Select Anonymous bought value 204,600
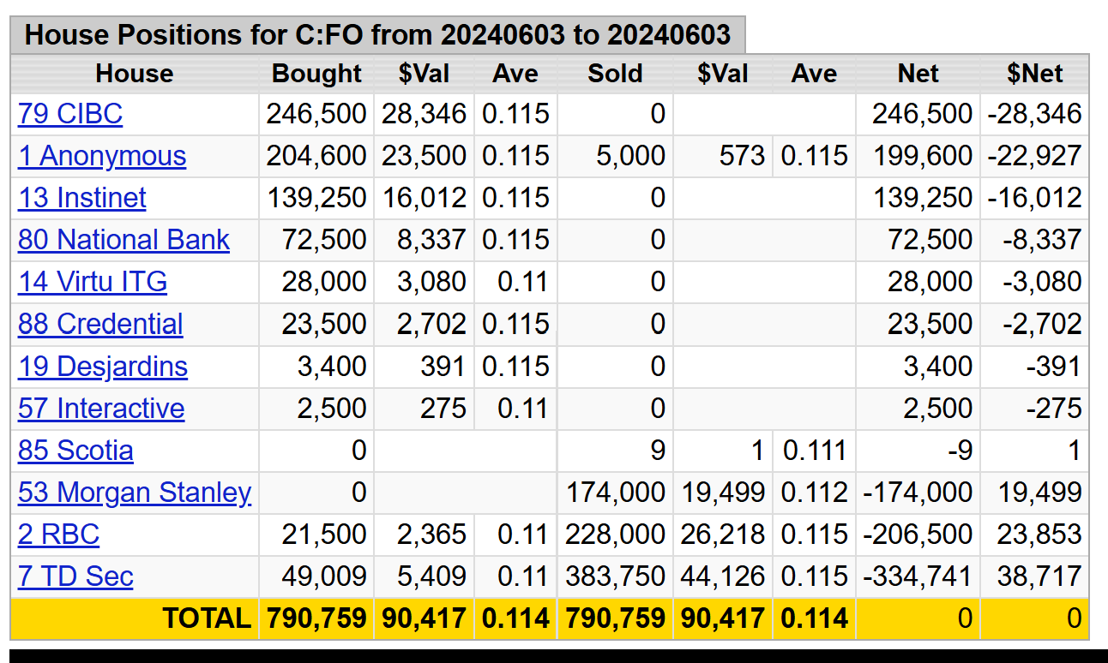 316,156
